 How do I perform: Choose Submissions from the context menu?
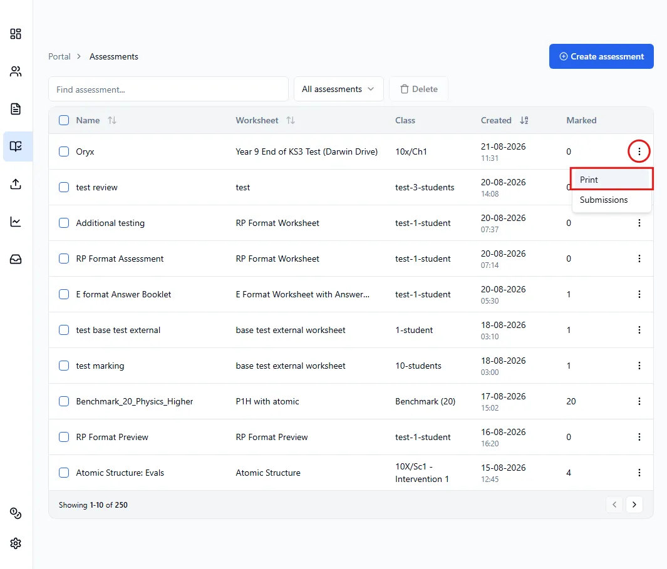tap(612, 200)
